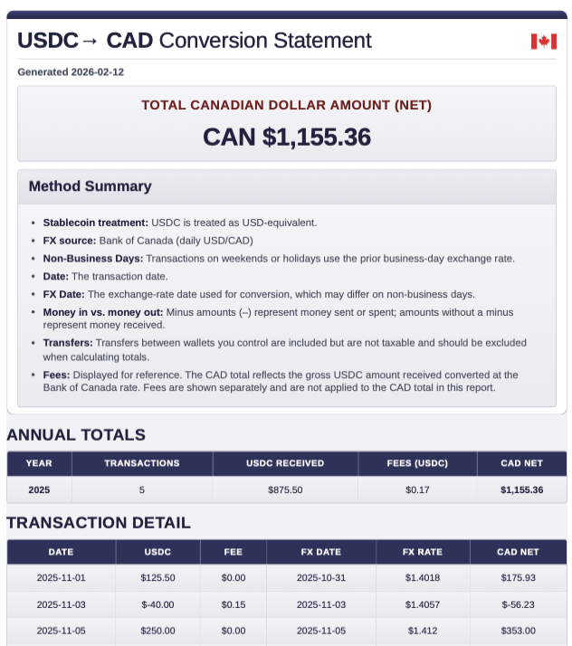This screenshot has height=646, width=572.
Task: Click the Canadian flag icon
Action: click(543, 41)
